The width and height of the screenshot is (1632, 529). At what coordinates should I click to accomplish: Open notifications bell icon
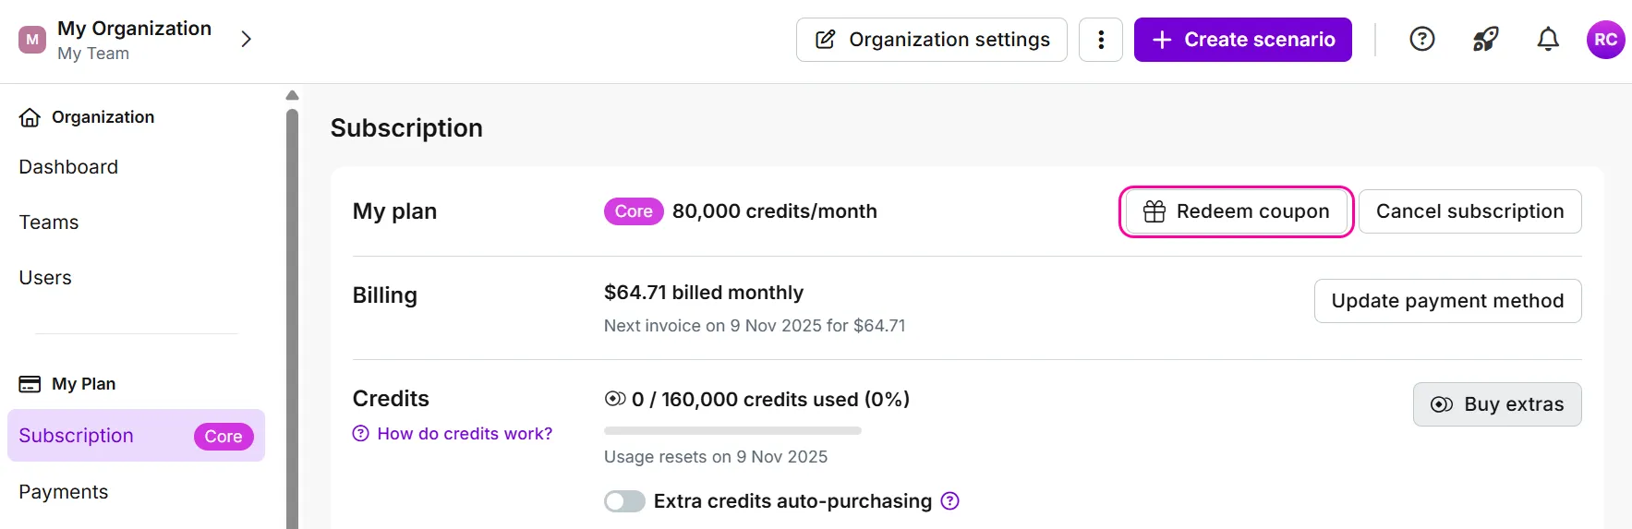[1548, 39]
